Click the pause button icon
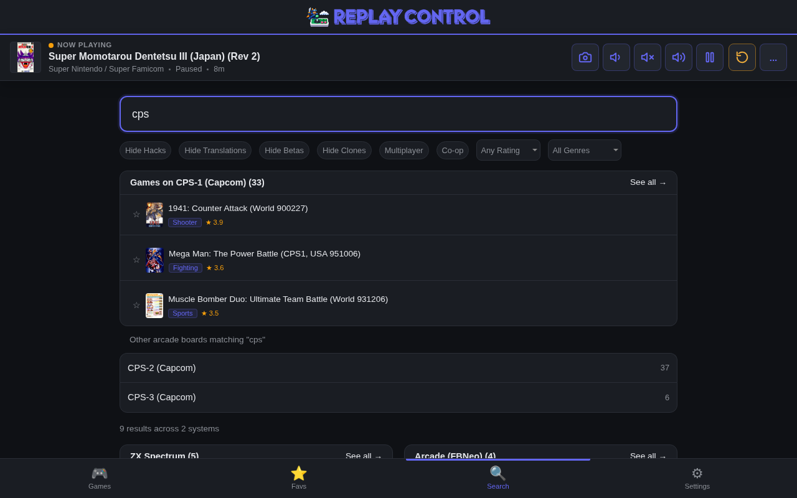 tap(710, 57)
